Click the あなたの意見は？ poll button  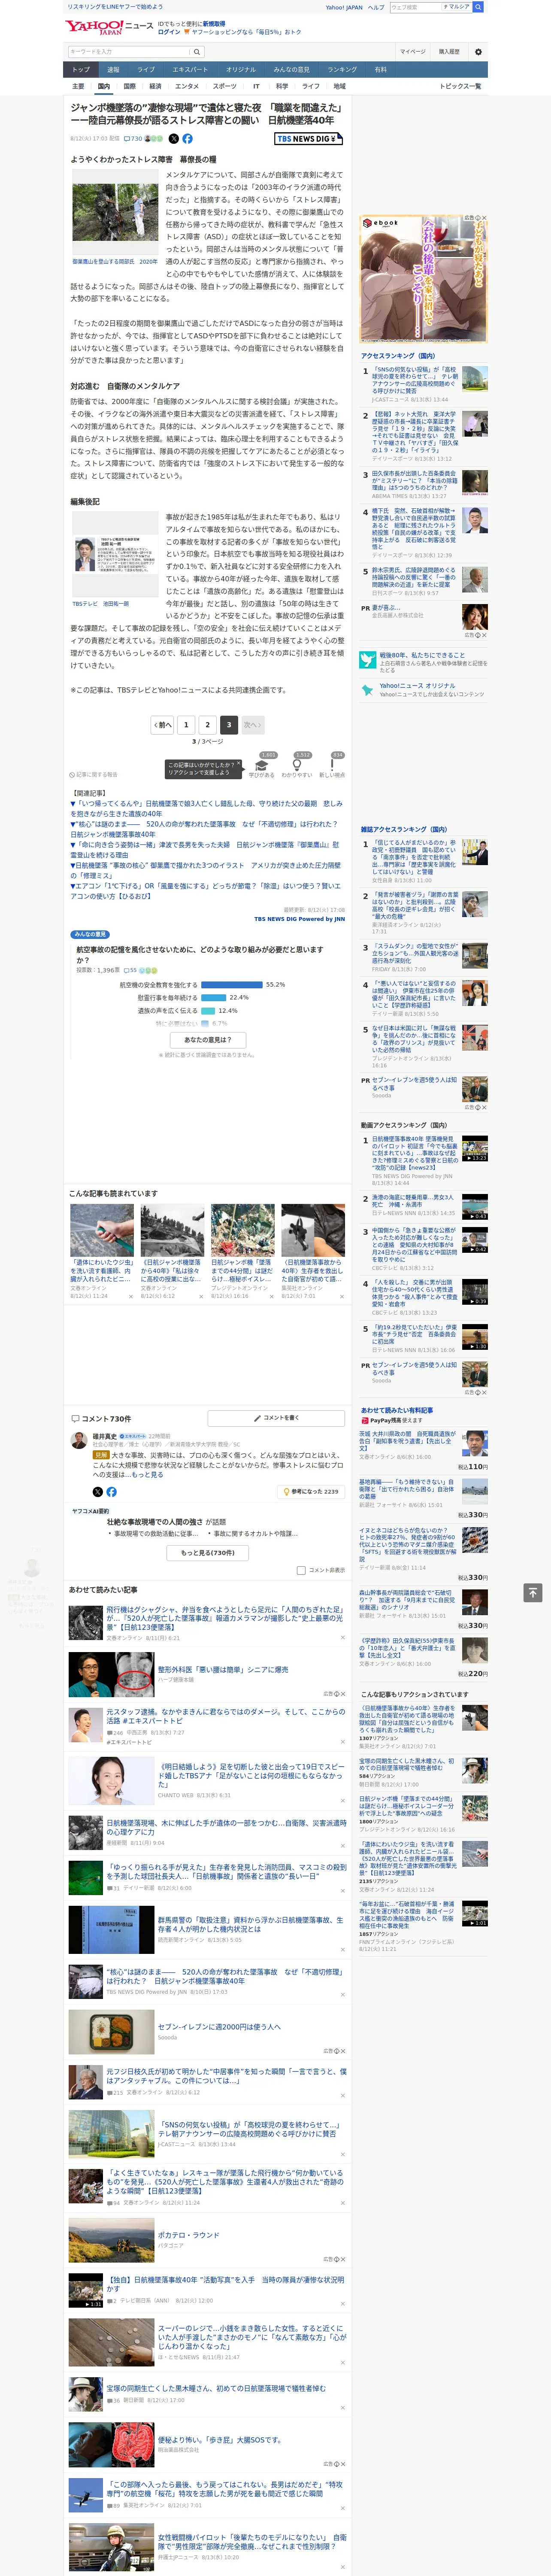point(208,1040)
